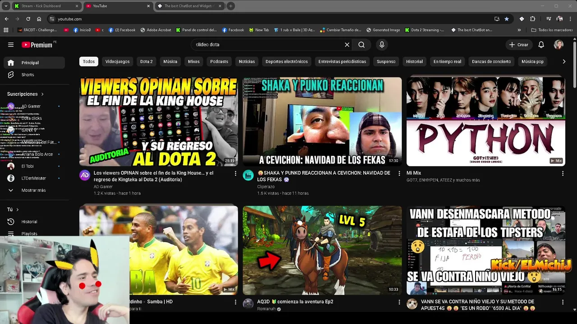This screenshot has height=324, width=577.
Task: Open the Chrome tab search dropdown
Action: [6, 6]
